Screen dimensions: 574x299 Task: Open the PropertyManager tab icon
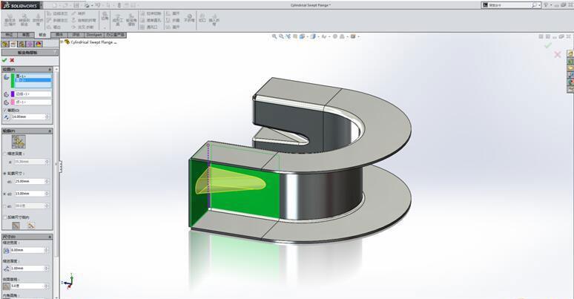pyautogui.click(x=13, y=44)
